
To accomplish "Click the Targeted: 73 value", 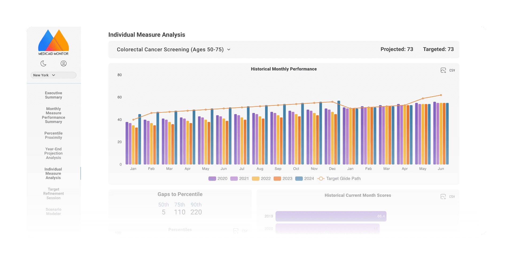I will 438,49.
